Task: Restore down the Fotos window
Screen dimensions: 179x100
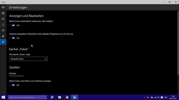Action: click(169, 2)
